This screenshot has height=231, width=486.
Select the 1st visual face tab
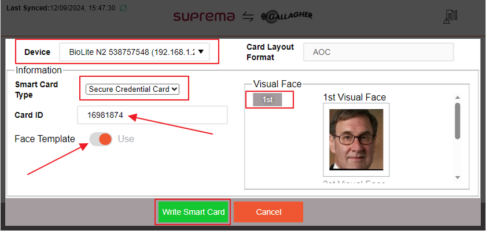tap(267, 99)
